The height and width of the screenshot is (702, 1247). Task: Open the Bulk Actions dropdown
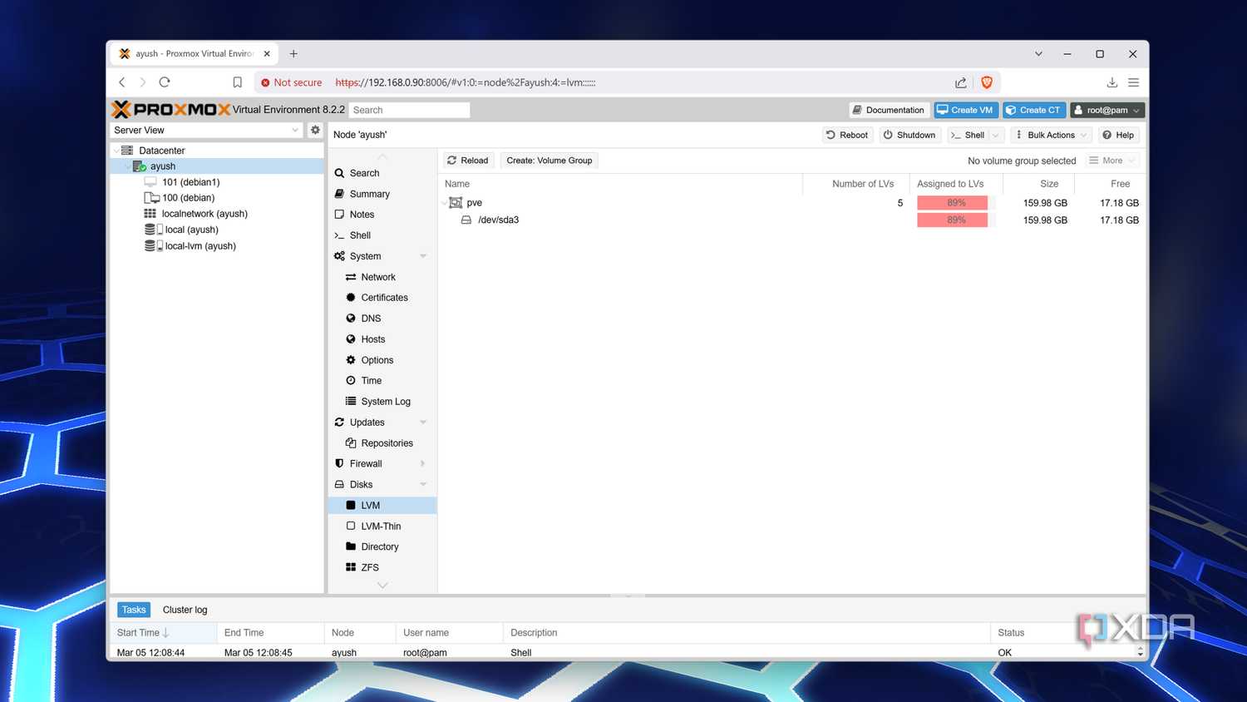[1051, 135]
